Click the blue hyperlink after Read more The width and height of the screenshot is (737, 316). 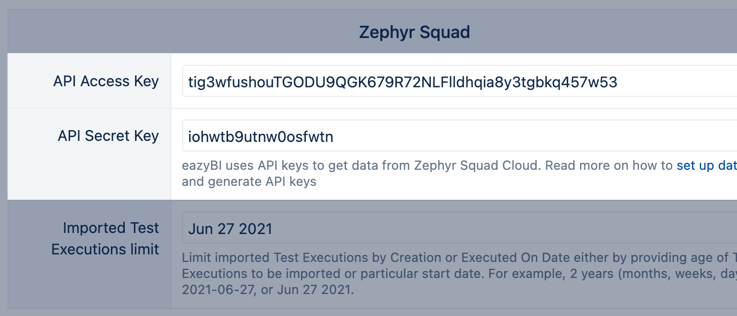point(706,165)
